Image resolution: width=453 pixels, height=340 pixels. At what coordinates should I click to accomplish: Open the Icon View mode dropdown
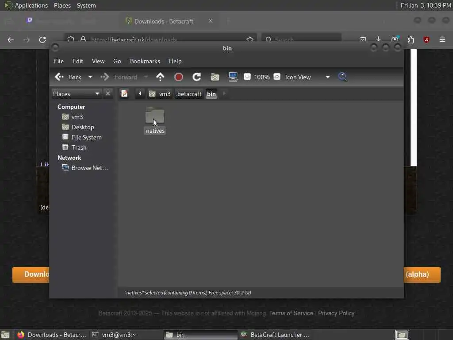click(307, 77)
